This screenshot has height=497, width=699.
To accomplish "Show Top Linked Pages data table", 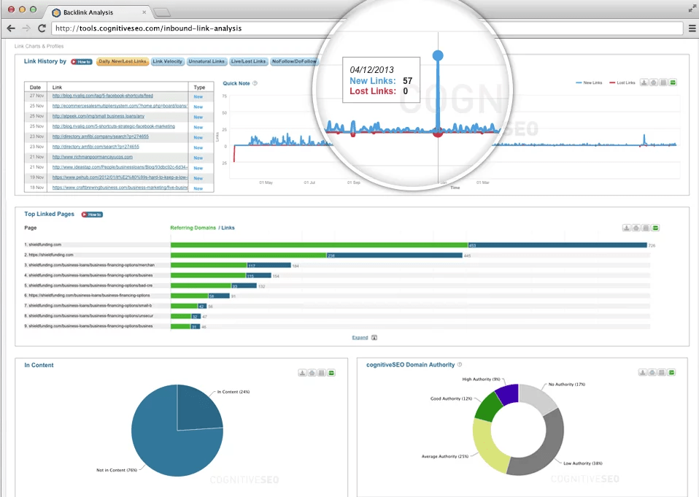I will [x=646, y=228].
